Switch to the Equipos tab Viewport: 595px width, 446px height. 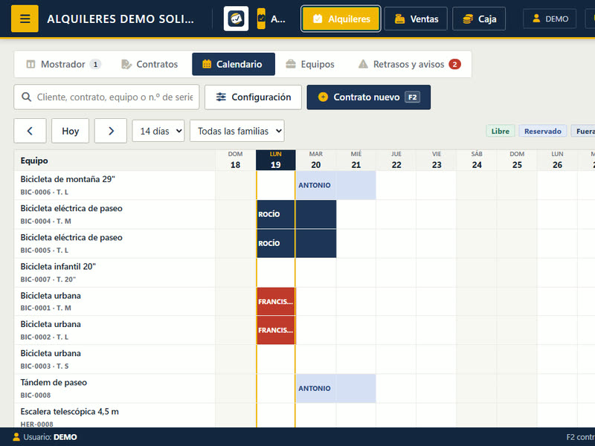click(310, 64)
